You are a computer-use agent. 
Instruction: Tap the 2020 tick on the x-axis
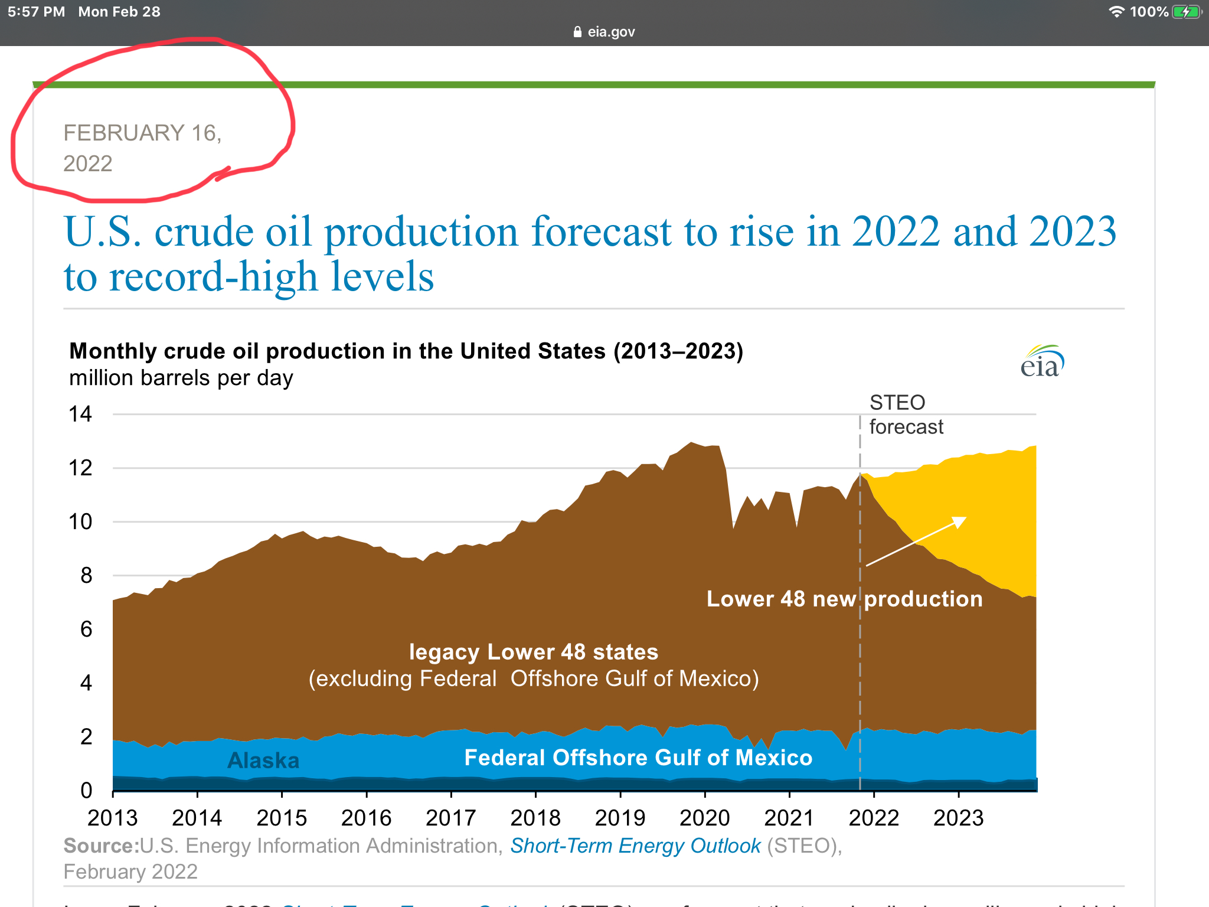(704, 817)
